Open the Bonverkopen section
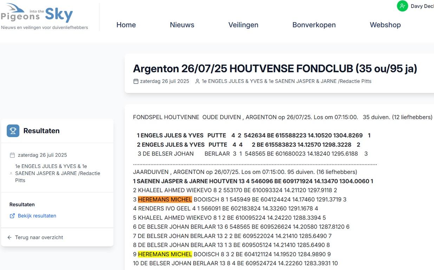 (314, 25)
